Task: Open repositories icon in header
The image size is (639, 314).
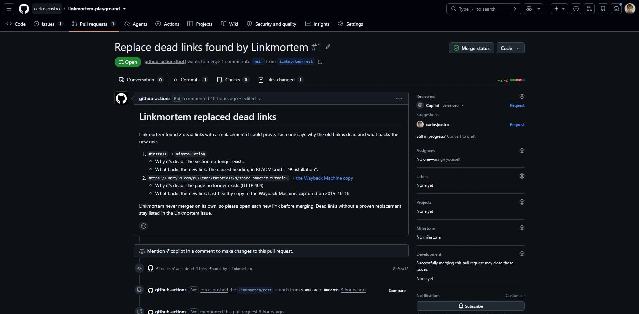Action: [603, 9]
